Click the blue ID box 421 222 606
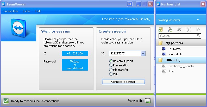207x107 pixels. [x=75, y=53]
